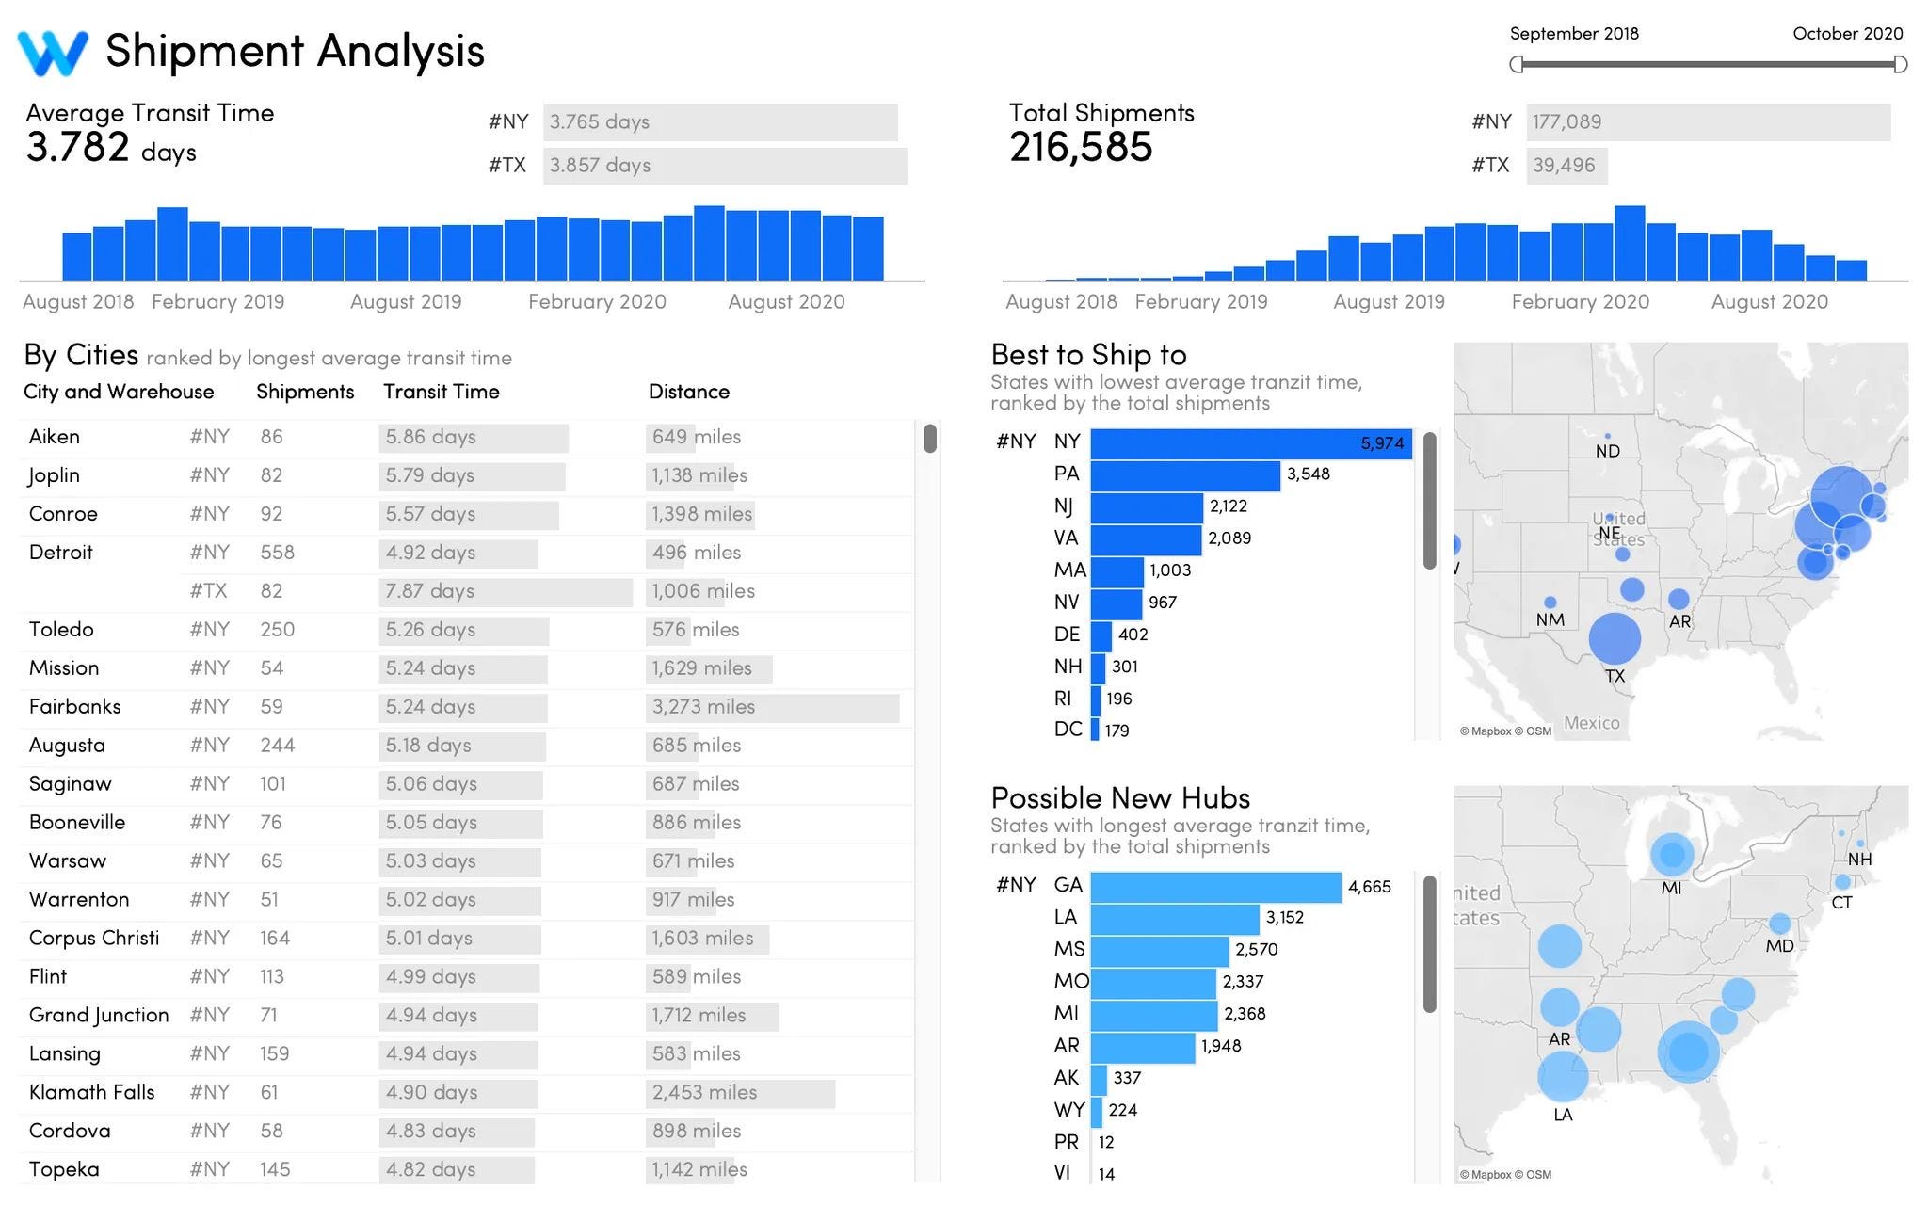This screenshot has width=1928, height=1205.
Task: Click the TX bubble on Best to Ship map
Action: click(1614, 638)
